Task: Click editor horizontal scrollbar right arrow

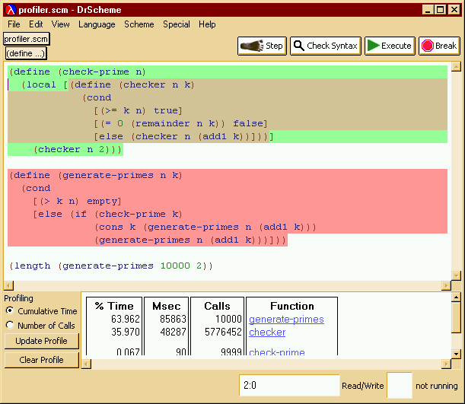Action: coord(446,286)
